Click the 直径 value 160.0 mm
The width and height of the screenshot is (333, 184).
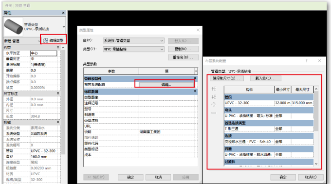[43, 157]
